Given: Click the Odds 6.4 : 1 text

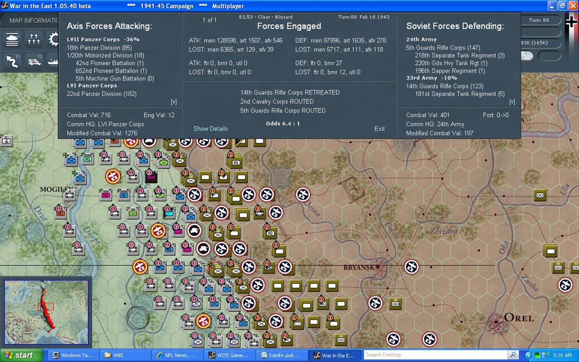Looking at the screenshot, I should click(283, 123).
